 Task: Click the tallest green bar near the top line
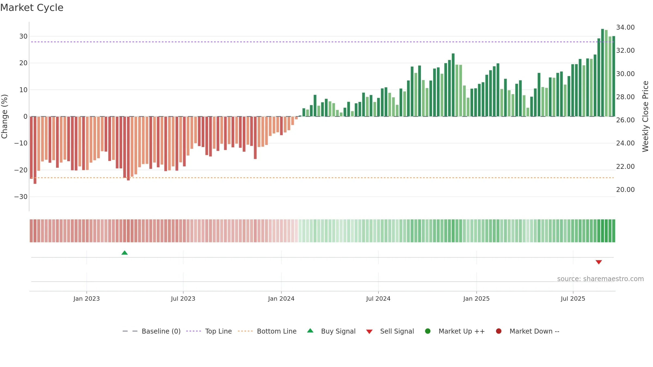(602, 73)
